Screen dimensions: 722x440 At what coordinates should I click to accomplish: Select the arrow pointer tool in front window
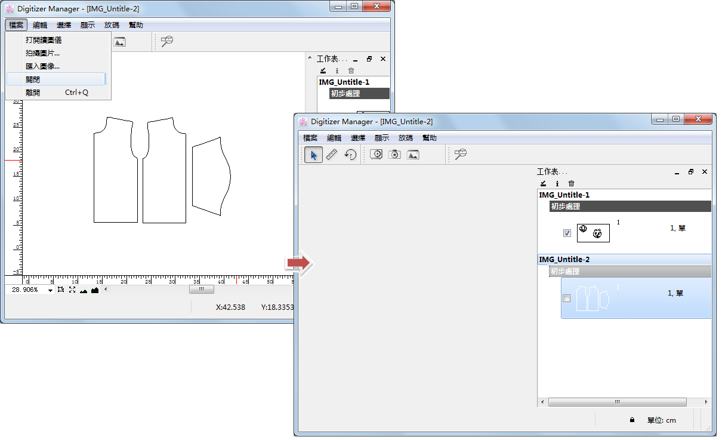(x=314, y=155)
